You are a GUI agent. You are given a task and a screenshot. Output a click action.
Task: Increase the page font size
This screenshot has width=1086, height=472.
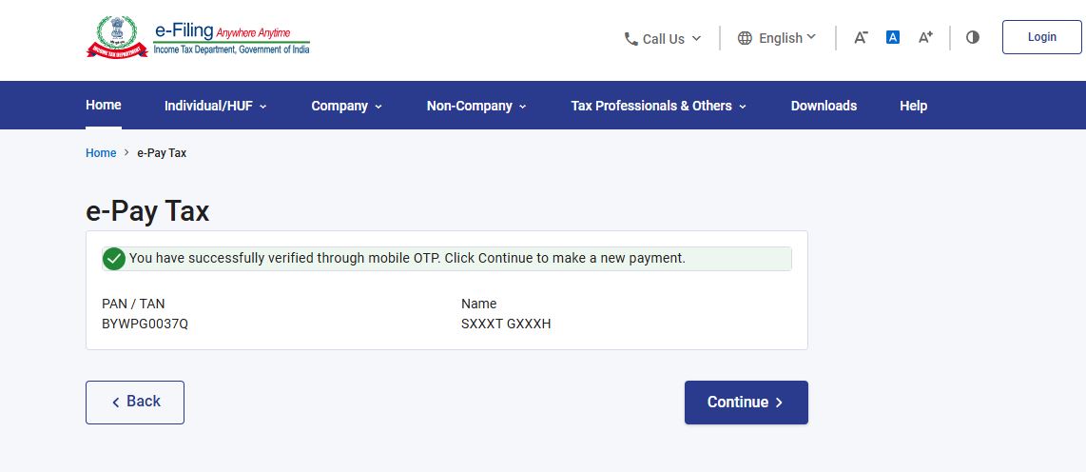(925, 38)
